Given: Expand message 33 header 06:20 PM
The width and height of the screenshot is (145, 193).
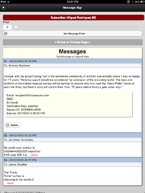Looking at the screenshot, I should point(72,160).
